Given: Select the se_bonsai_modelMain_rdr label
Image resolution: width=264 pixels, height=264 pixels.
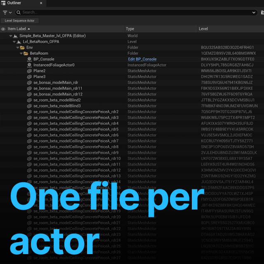Looking at the screenshot, I should point(56,82).
